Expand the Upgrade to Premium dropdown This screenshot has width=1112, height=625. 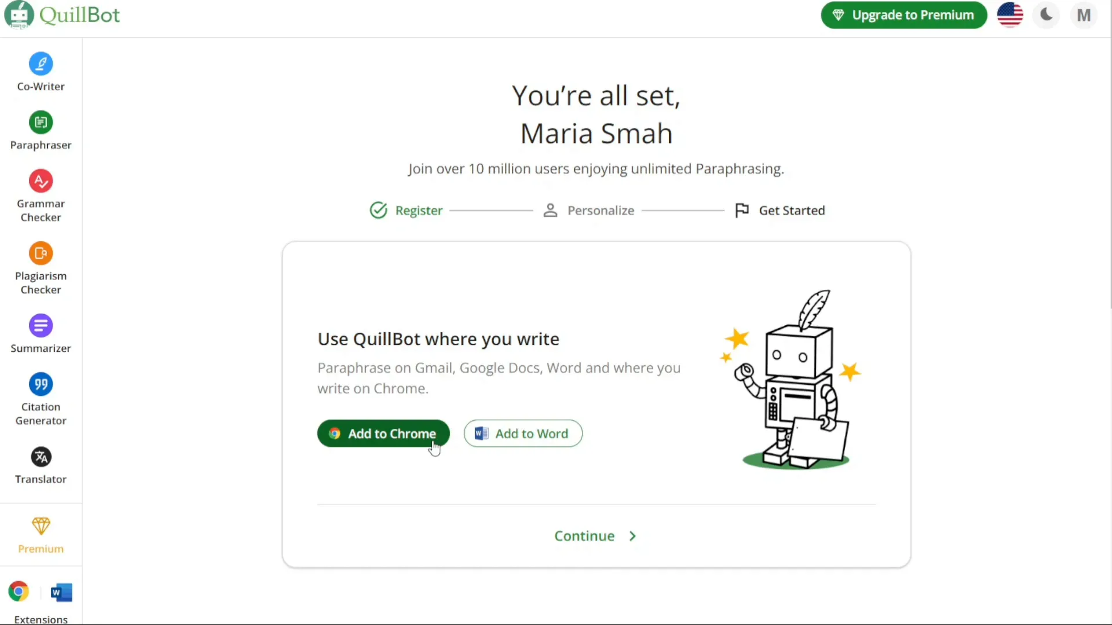tap(904, 14)
